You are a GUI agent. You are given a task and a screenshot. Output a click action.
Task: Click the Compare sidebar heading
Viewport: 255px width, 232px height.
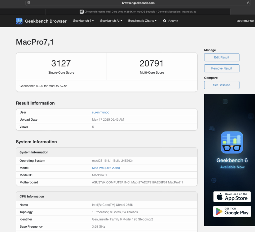coord(211,78)
